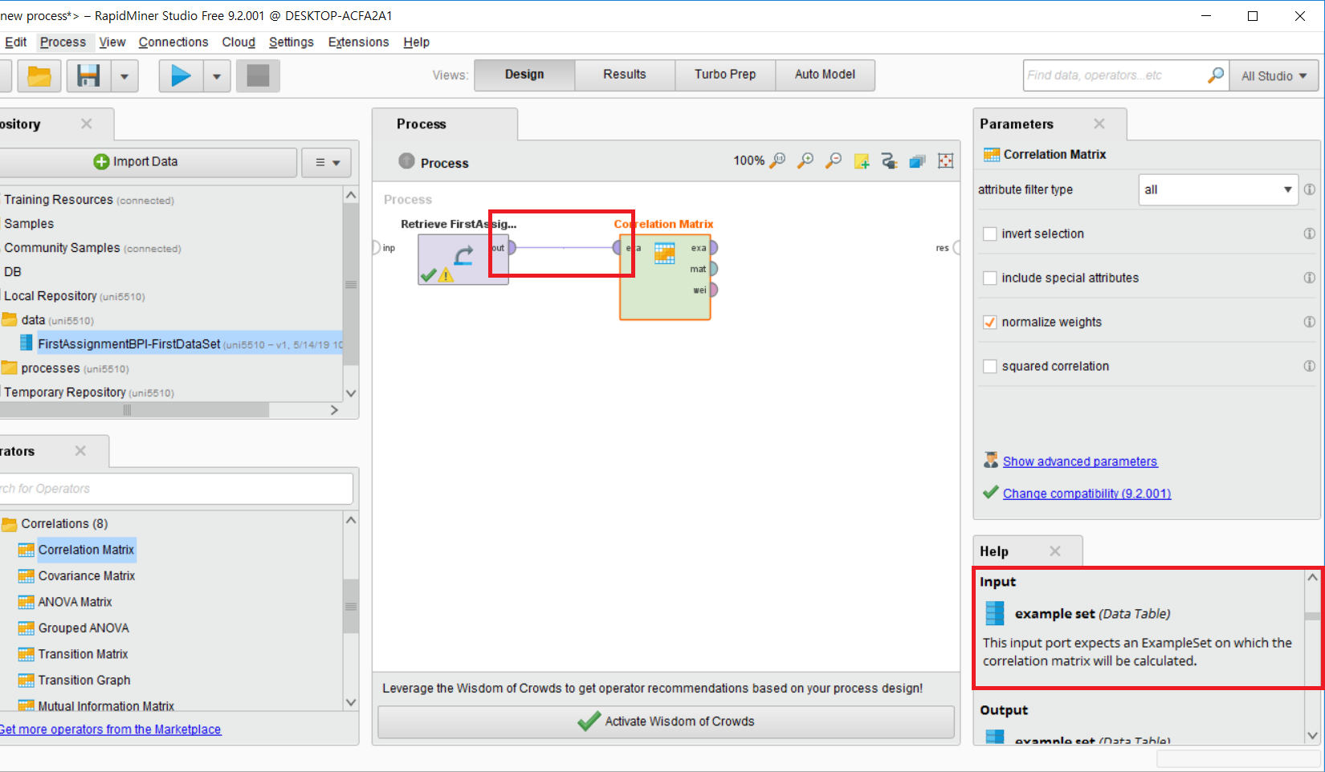
Task: Open the attribute filter type dropdown
Action: tap(1218, 189)
